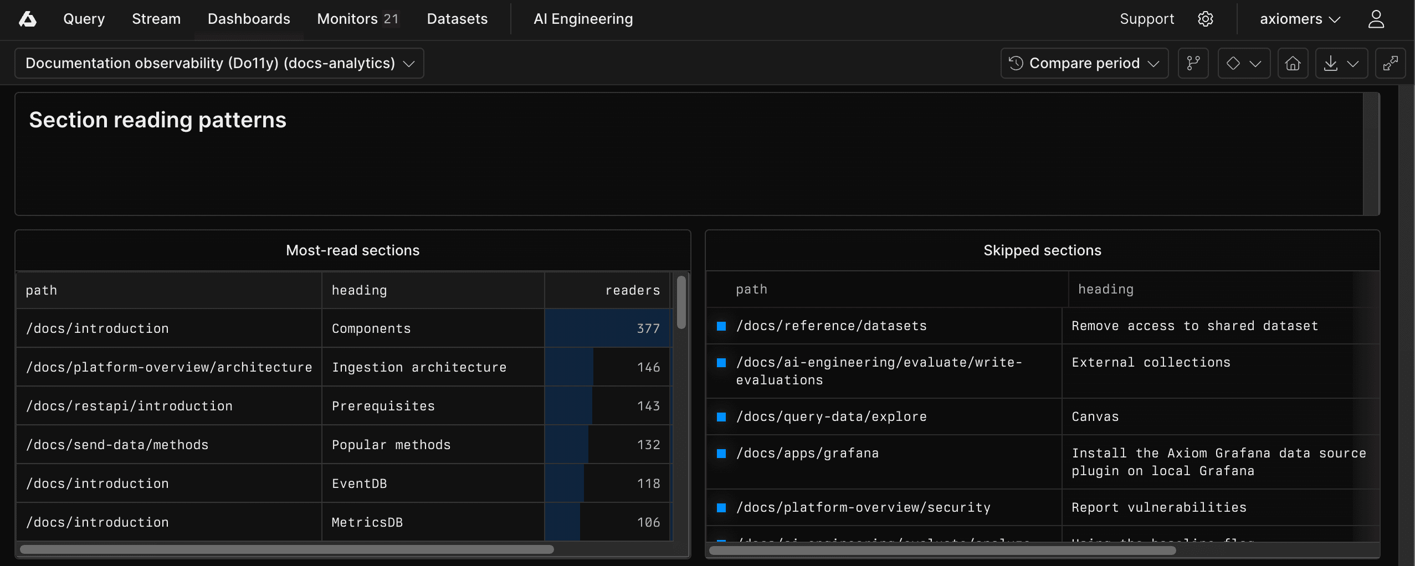Switch to the Dashboards tab
This screenshot has height=566, width=1415.
point(249,19)
